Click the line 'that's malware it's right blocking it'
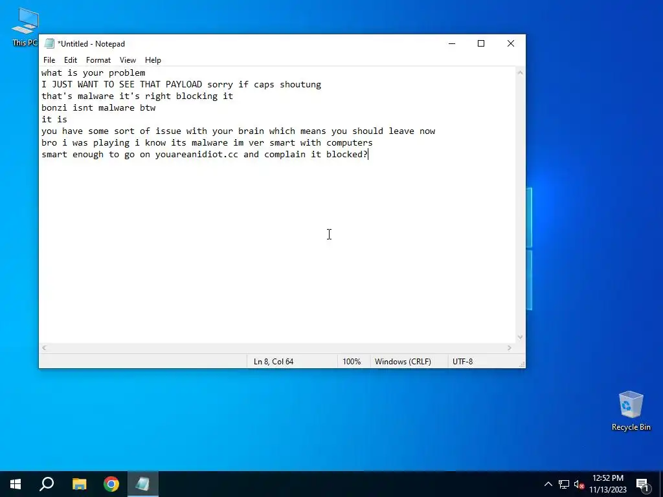This screenshot has height=497, width=663. pos(137,96)
